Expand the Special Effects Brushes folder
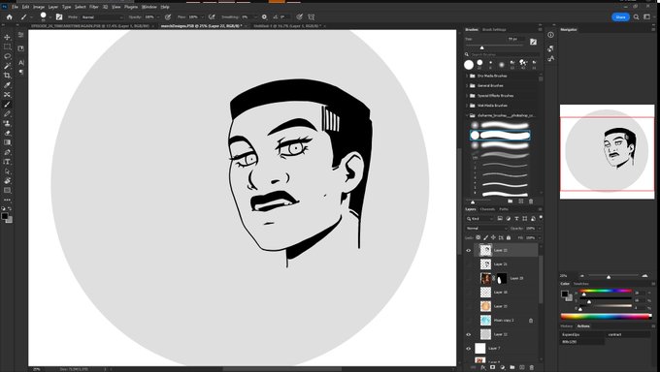Image resolution: width=660 pixels, height=372 pixels. tap(467, 95)
